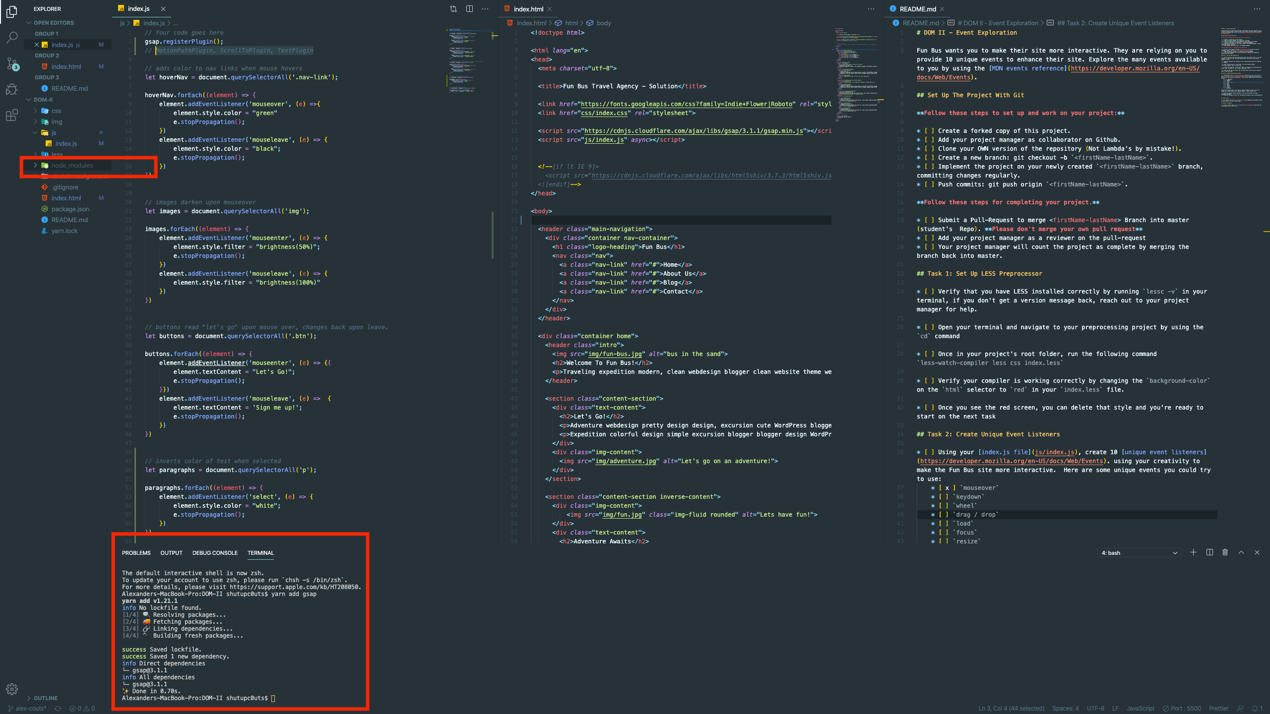
Task: Click the Settings gear icon
Action: 12,689
